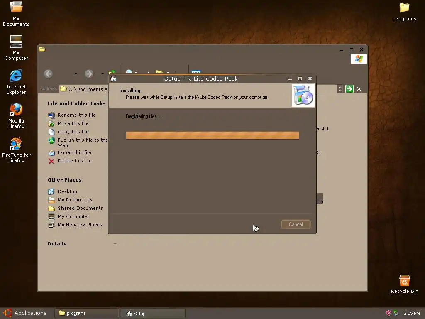The image size is (425, 319).
Task: Collapse the Other Places header
Action: [64, 180]
